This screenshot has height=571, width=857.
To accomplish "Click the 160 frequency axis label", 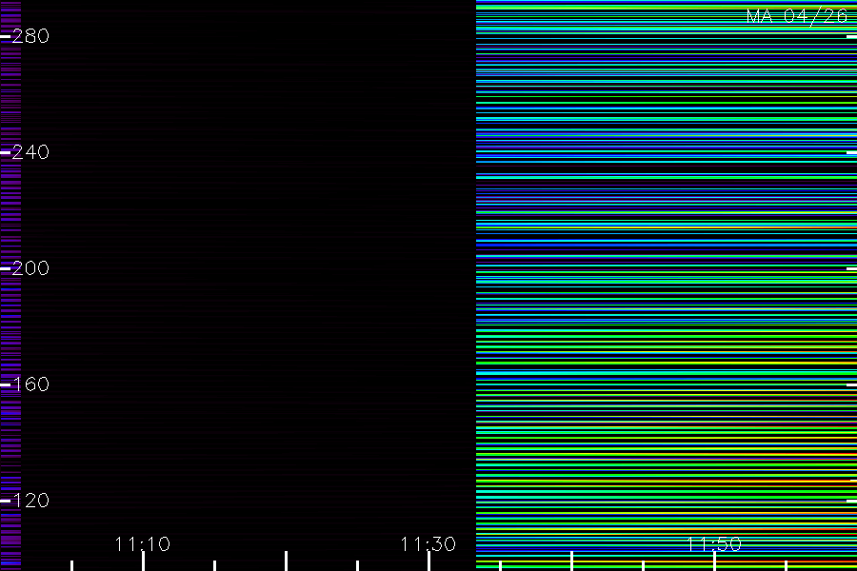I will tap(30, 384).
